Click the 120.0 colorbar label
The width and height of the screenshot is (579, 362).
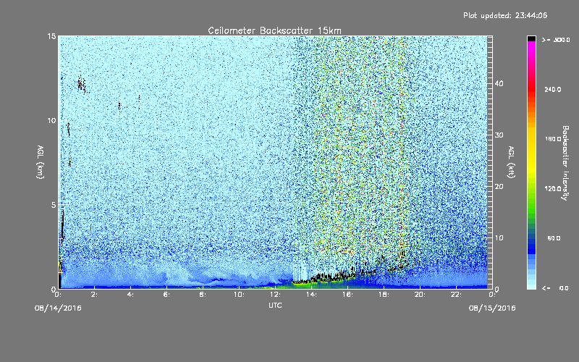coord(553,188)
